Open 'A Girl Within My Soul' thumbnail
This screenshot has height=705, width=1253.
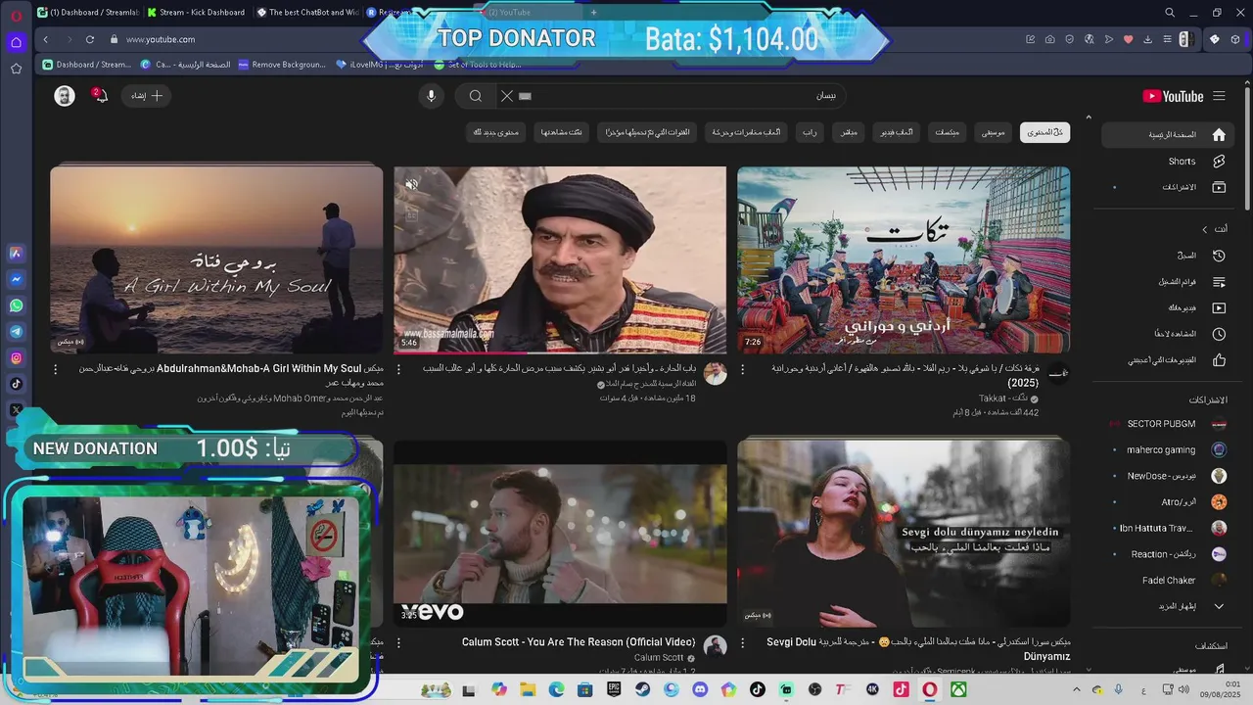tap(216, 259)
